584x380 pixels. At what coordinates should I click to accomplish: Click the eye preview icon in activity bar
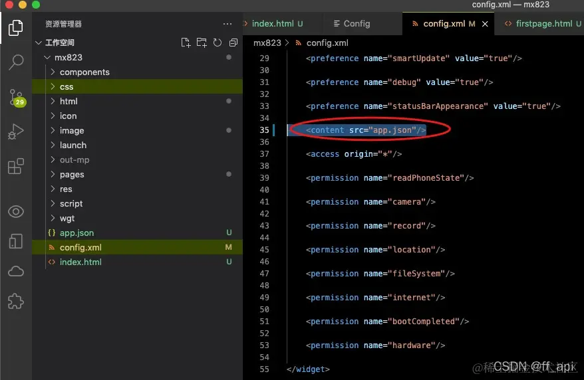tap(16, 211)
